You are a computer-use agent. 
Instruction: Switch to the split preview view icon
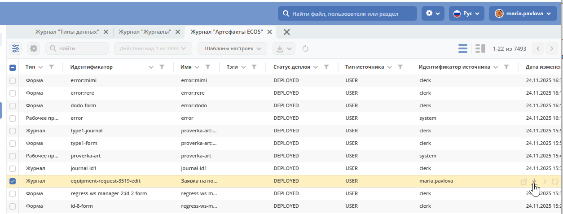(x=480, y=48)
